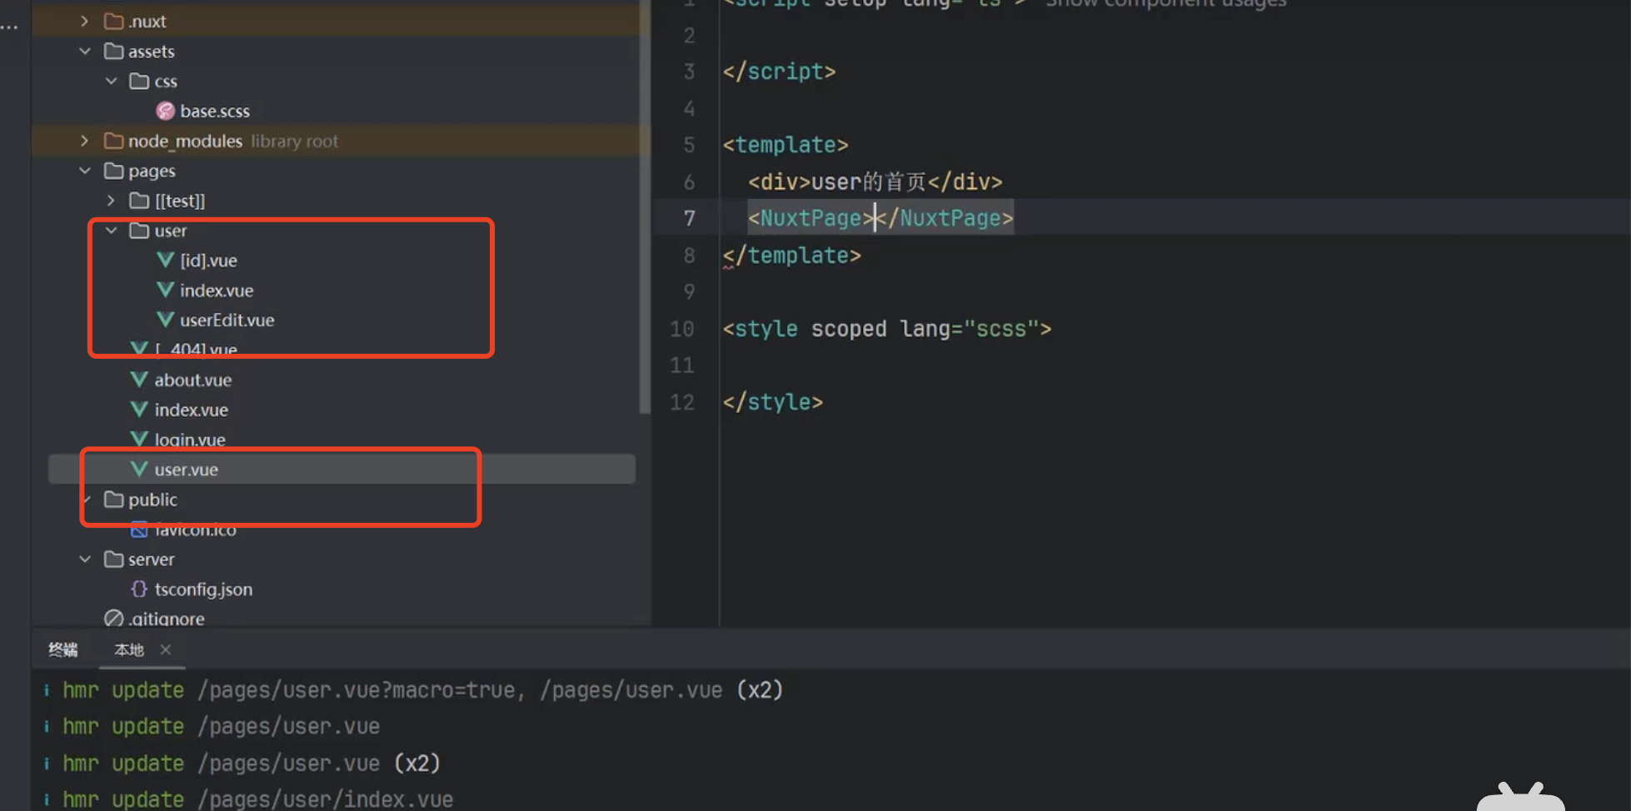Viewport: 1631px width, 811px height.
Task: Click the Vue icon next to about.vue
Action: [x=139, y=380]
